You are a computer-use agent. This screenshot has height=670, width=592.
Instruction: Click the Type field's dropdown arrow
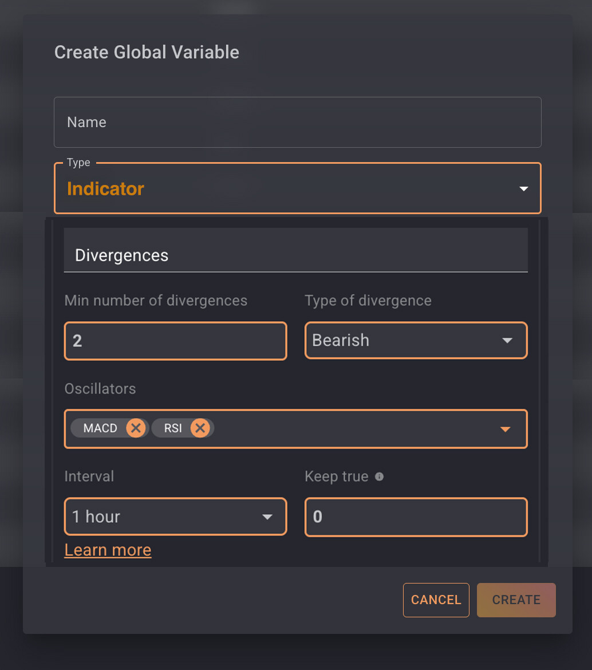523,189
